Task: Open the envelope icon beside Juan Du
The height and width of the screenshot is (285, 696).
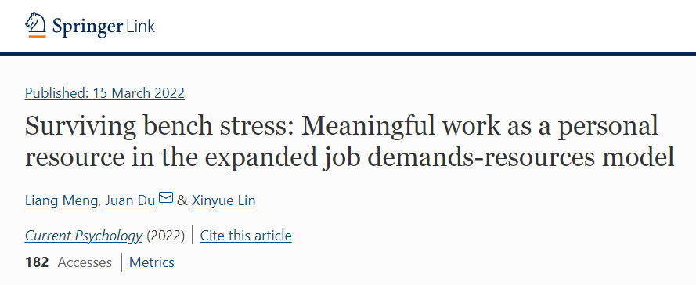Action: [x=166, y=197]
